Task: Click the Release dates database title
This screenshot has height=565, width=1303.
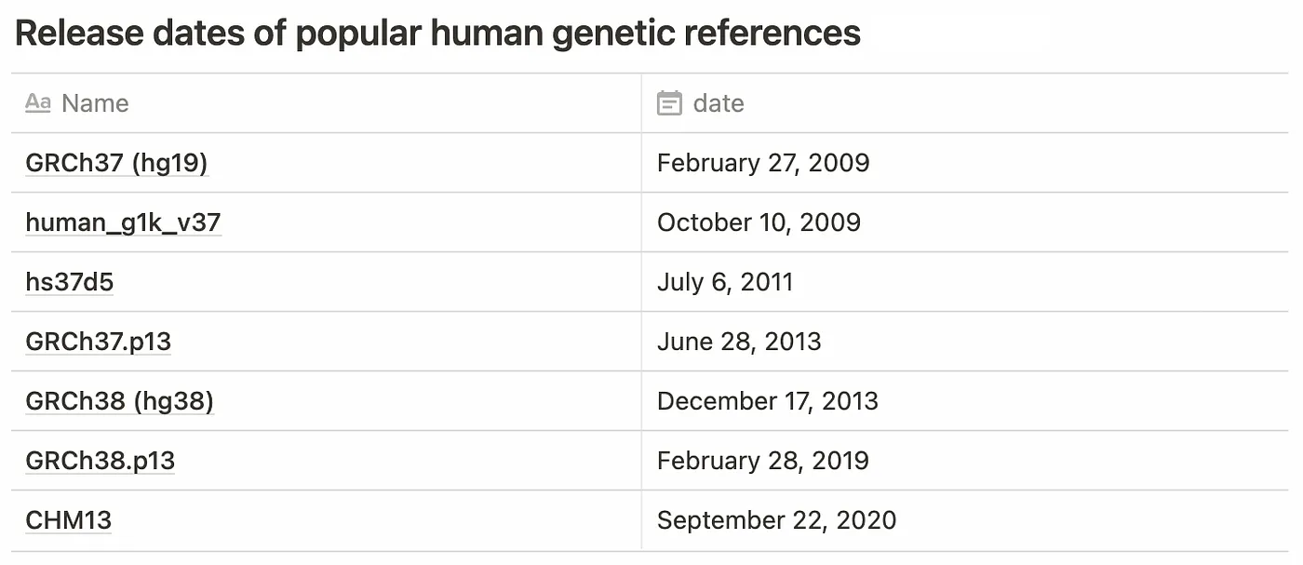Action: pyautogui.click(x=437, y=34)
